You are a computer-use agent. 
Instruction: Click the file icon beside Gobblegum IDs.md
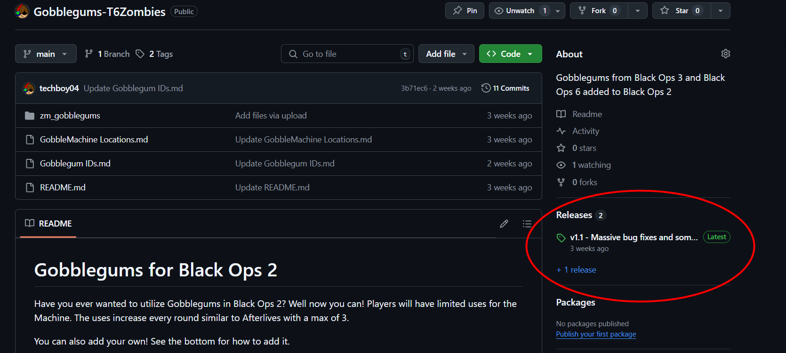[30, 164]
